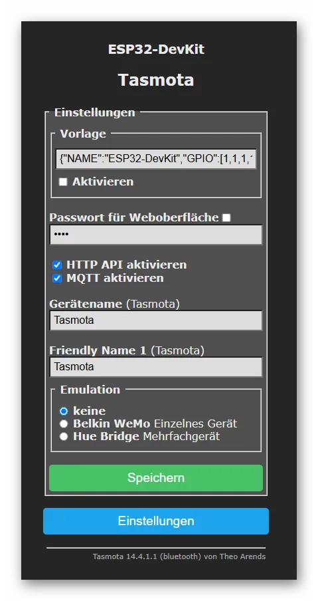Choose the Belkin WeMo radio button
Image resolution: width=318 pixels, height=601 pixels.
point(64,424)
